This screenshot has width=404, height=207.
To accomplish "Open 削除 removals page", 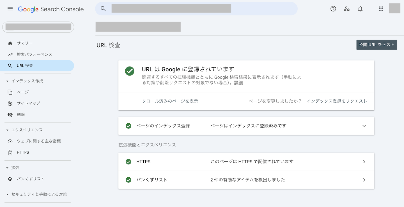I will [x=37, y=115].
